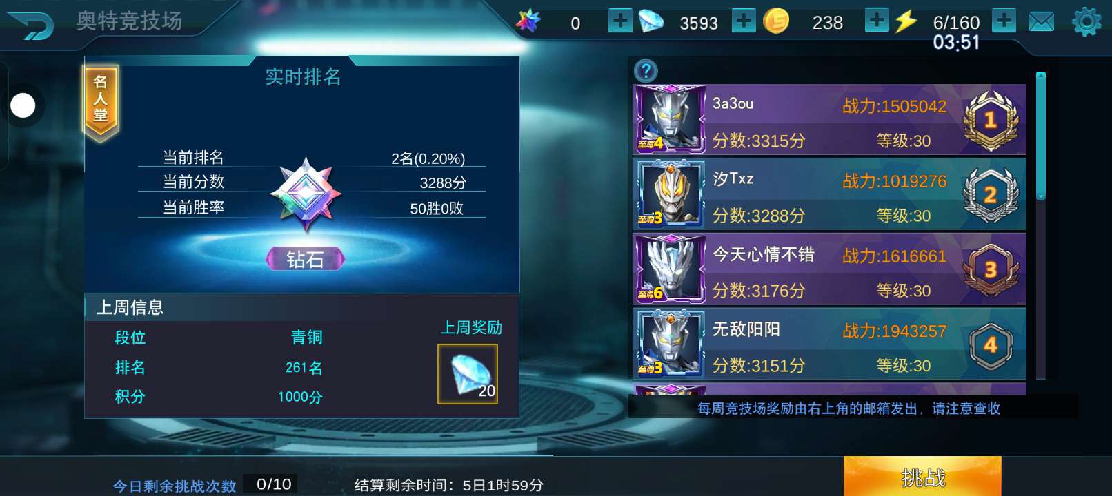This screenshot has width=1112, height=496.
Task: Add energy with plus next to 6/160
Action: (1004, 20)
